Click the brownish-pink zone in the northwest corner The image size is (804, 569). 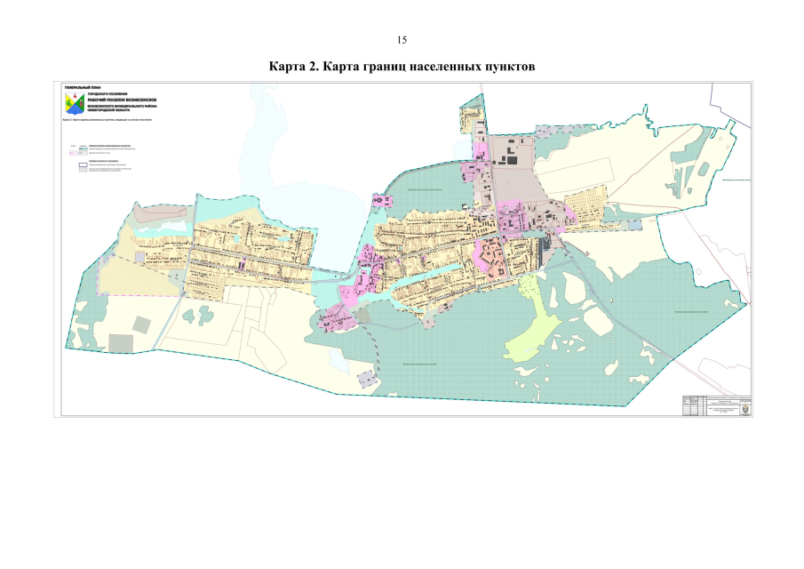pyautogui.click(x=154, y=213)
